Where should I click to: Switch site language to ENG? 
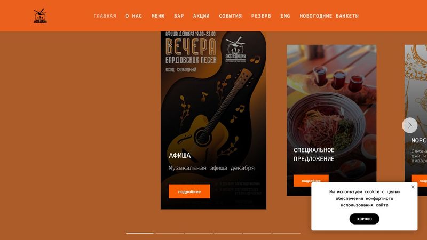pos(285,16)
